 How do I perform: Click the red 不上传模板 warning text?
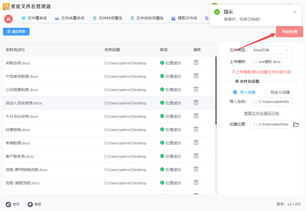pyautogui.click(x=261, y=72)
